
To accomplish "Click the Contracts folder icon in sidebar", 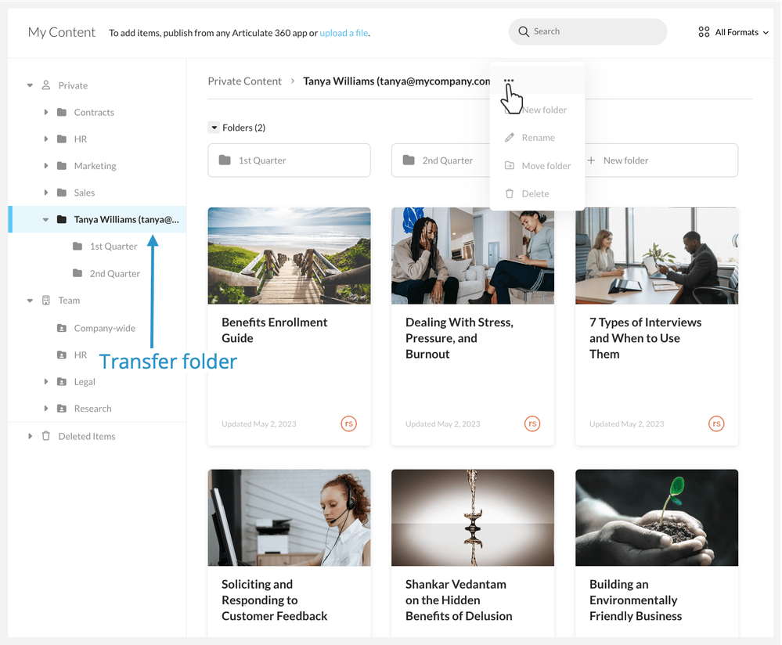I will coord(62,112).
